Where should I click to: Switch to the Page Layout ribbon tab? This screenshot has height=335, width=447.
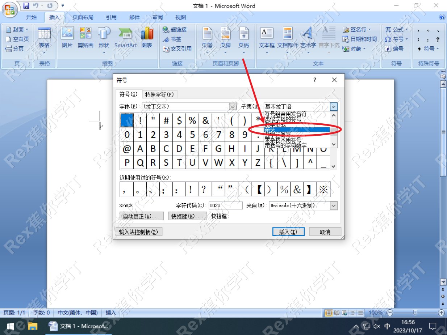click(x=83, y=17)
